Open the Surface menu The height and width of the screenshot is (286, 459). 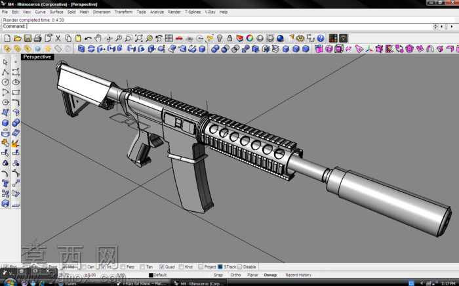click(56, 12)
